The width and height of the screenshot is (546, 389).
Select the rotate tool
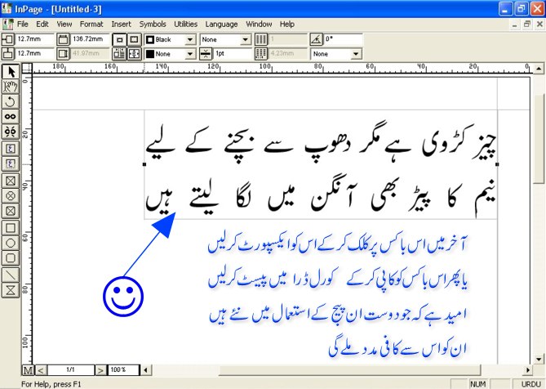click(11, 101)
